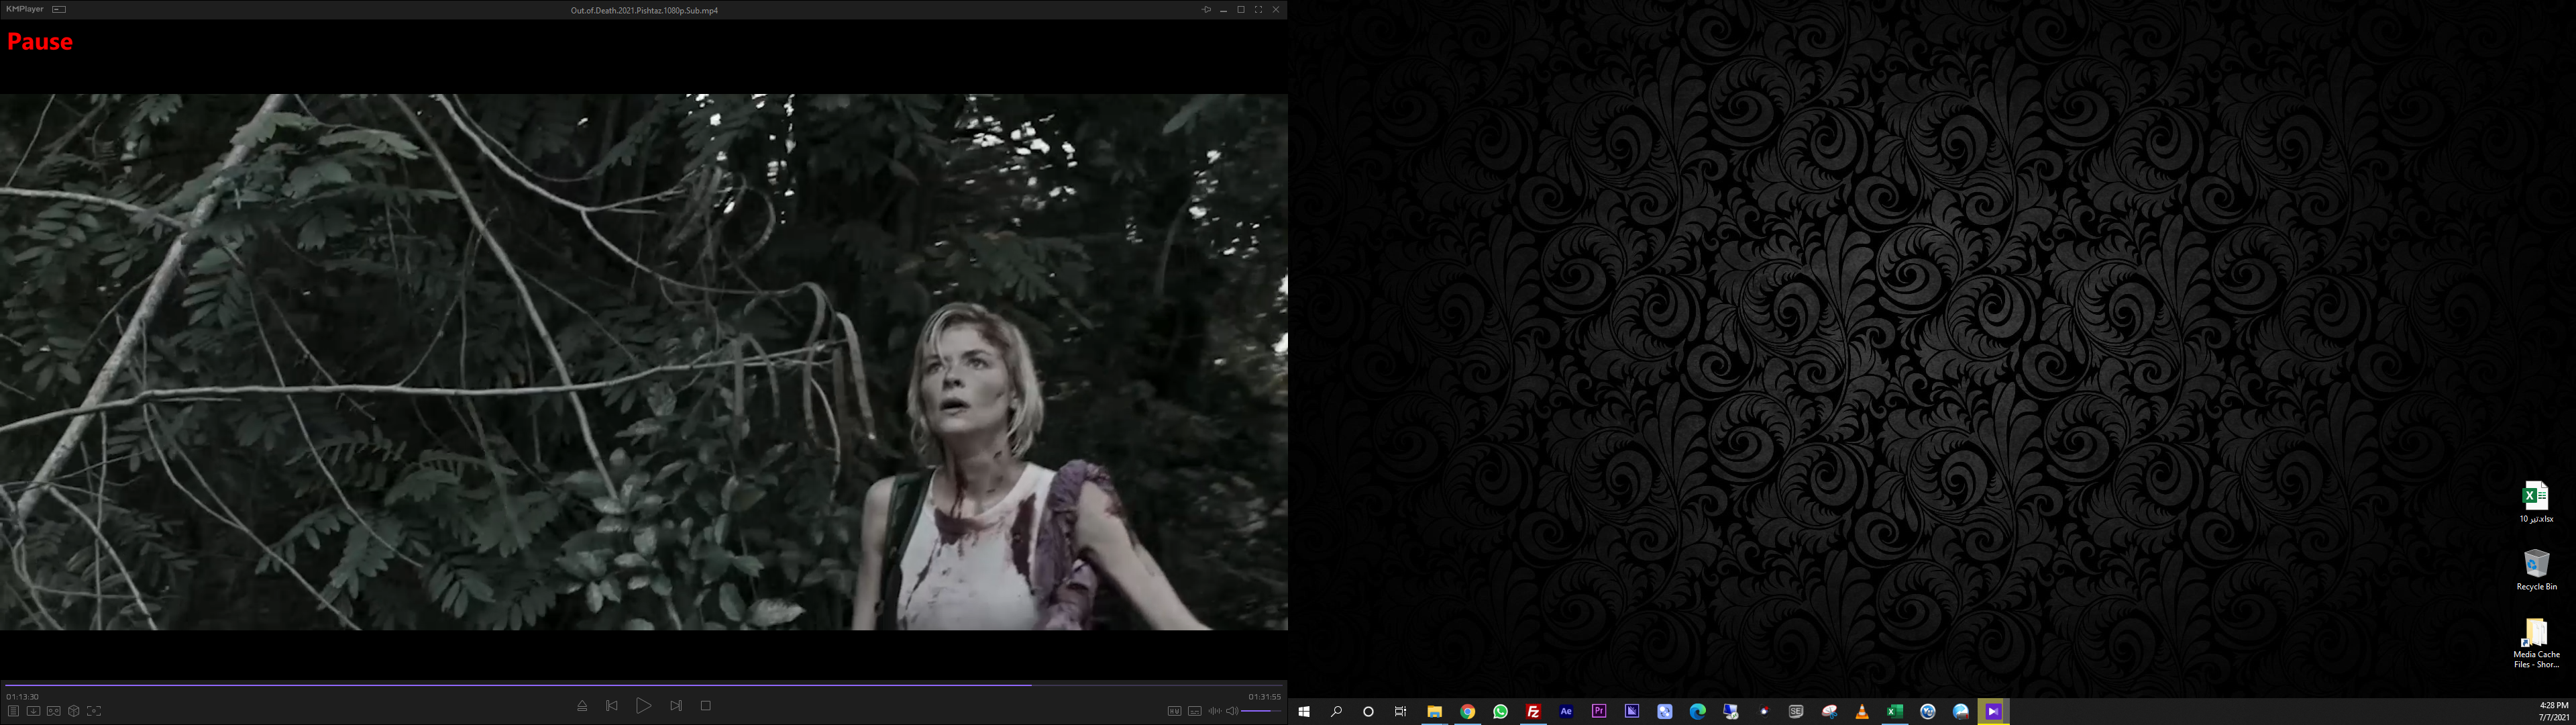
Task: Skip to the previous track
Action: pos(612,706)
